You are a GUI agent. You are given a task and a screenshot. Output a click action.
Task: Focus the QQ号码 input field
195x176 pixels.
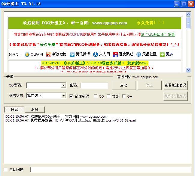[x=44, y=86]
